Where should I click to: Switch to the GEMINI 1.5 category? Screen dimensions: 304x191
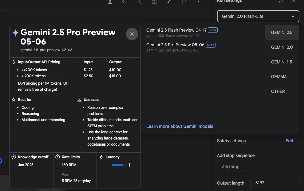click(x=282, y=62)
